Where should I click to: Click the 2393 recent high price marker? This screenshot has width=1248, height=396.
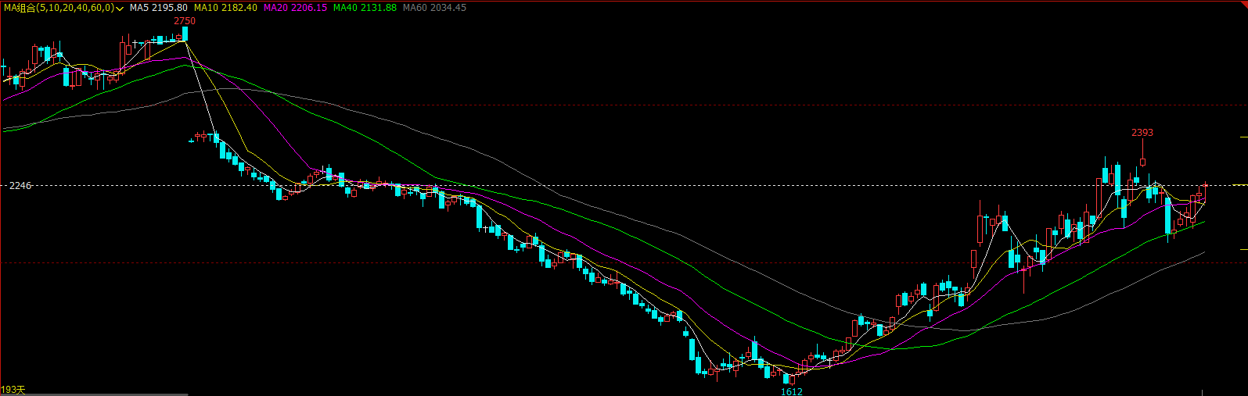(x=1142, y=133)
